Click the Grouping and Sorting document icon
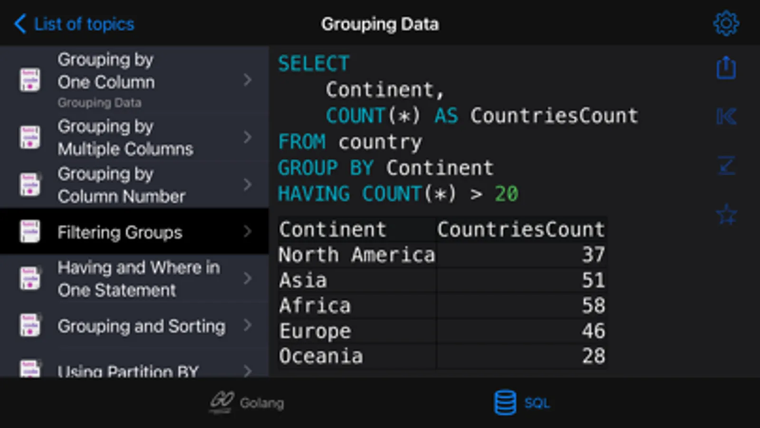 (30, 326)
